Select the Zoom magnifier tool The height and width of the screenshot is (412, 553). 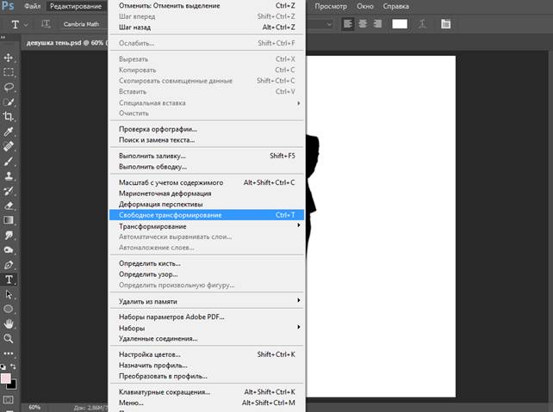tap(9, 339)
